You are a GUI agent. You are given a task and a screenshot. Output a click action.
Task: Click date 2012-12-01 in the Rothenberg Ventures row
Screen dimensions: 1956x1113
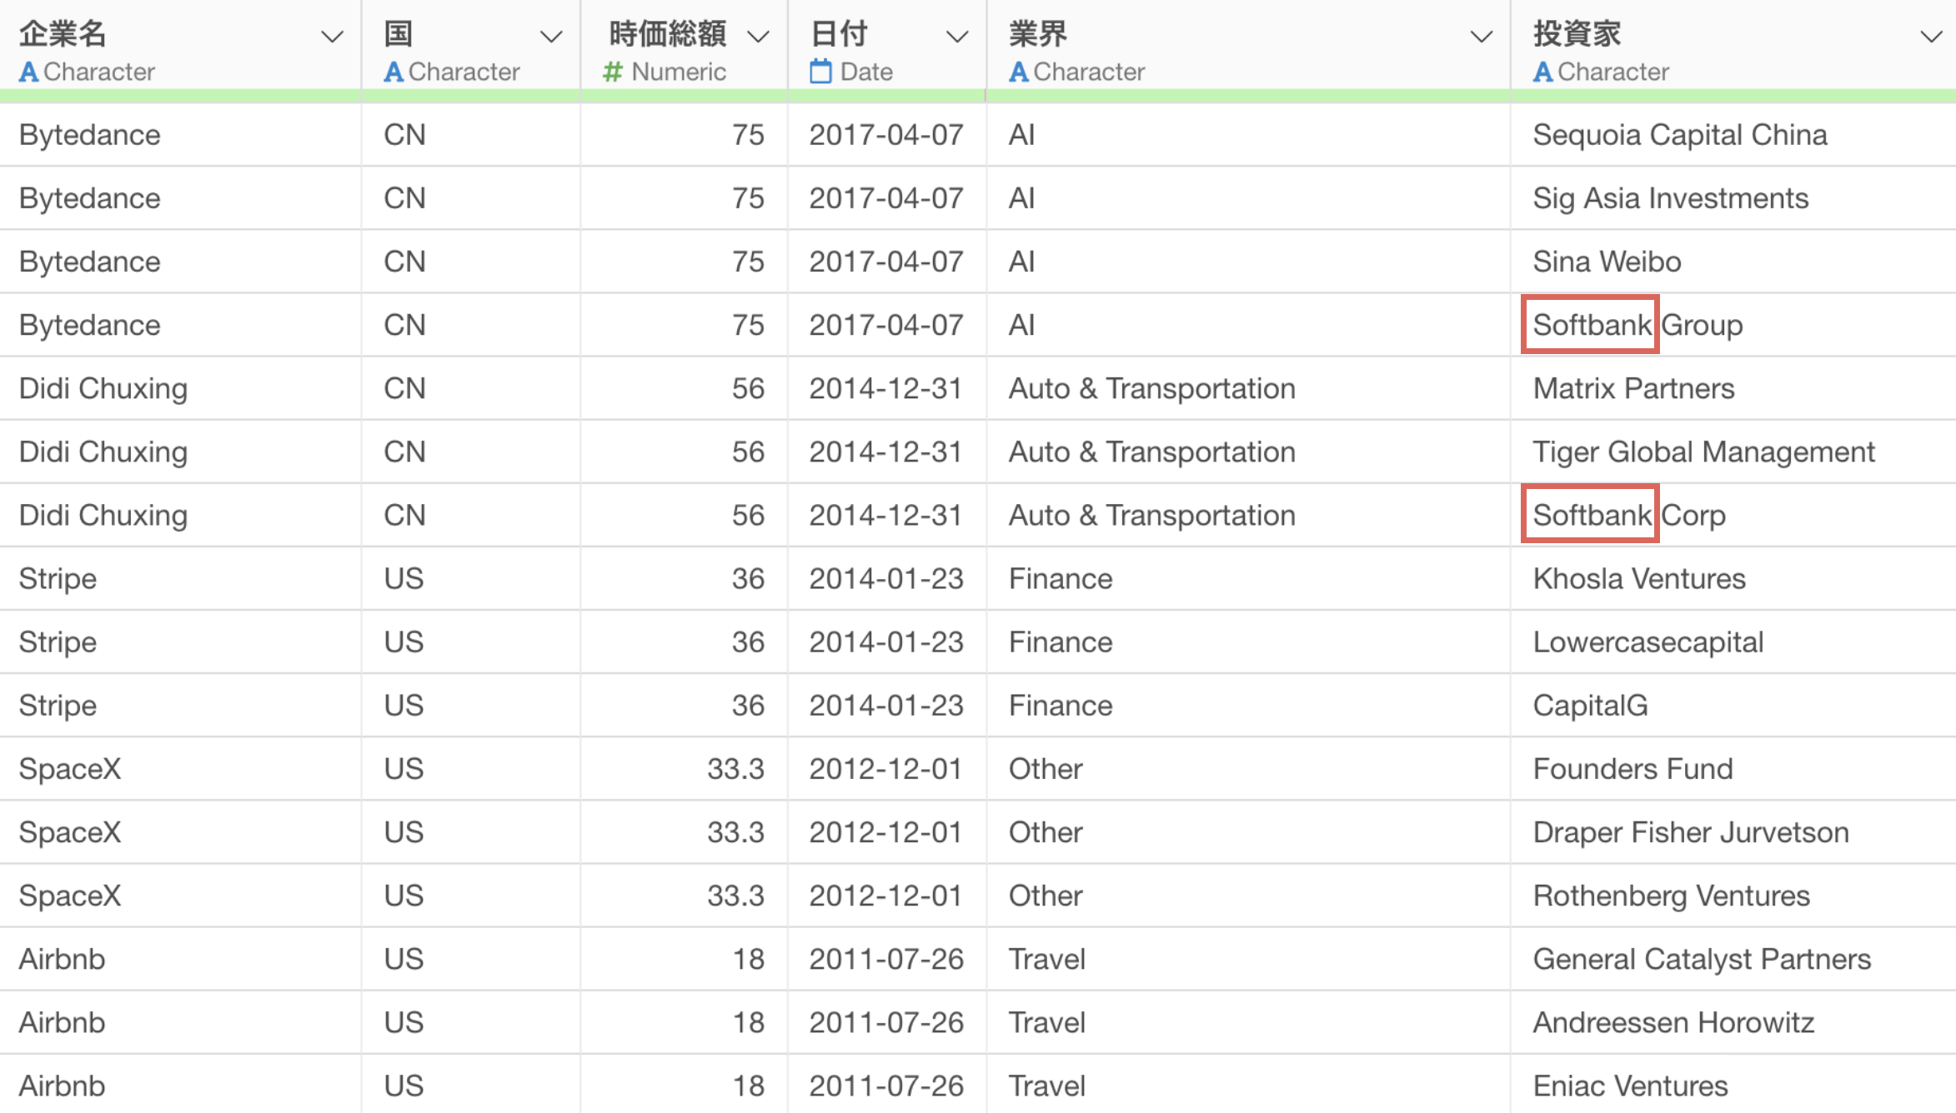pos(887,896)
